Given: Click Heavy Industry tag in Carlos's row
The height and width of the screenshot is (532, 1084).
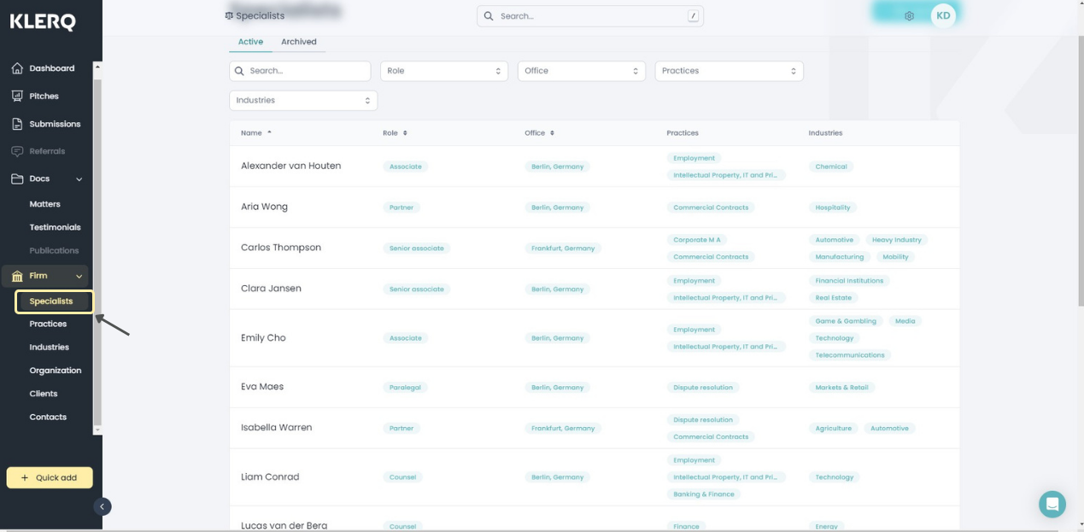Looking at the screenshot, I should 897,240.
